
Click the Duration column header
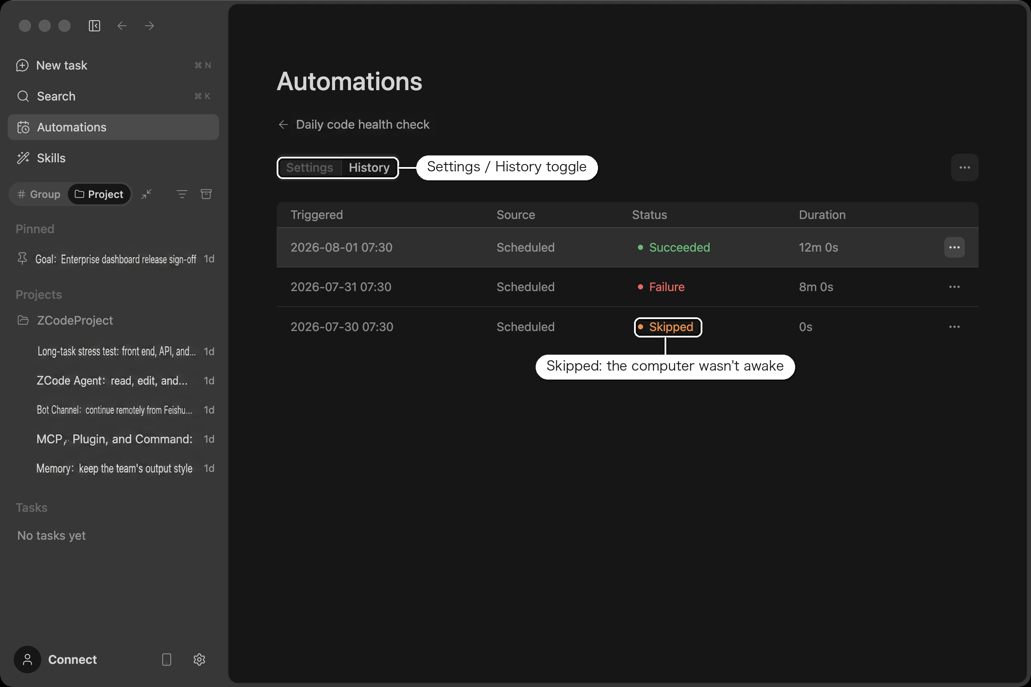tap(822, 215)
